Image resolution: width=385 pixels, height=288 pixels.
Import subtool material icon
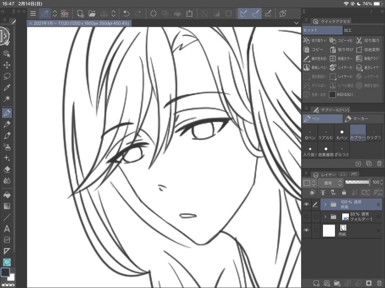pos(358,163)
